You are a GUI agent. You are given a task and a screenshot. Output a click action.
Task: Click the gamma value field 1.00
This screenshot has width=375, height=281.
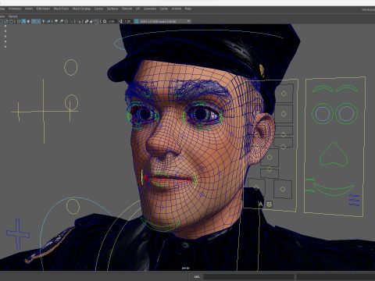pos(128,21)
